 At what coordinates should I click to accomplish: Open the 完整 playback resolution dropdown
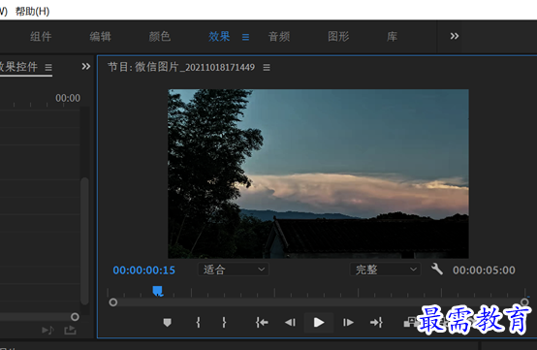pos(385,270)
